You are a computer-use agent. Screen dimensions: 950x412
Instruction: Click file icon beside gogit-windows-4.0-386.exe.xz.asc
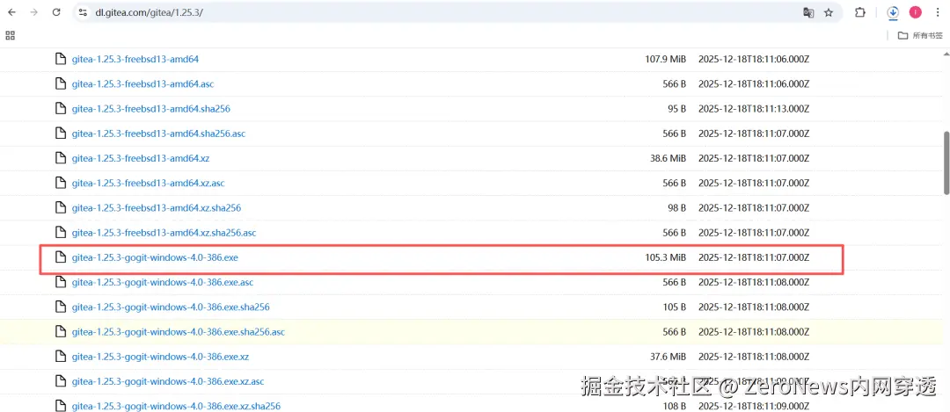60,382
